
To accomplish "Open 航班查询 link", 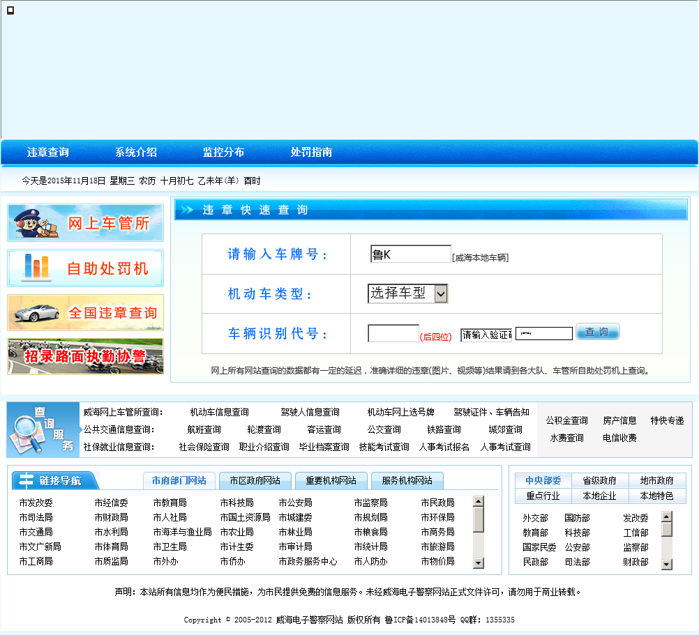I will pyautogui.click(x=204, y=429).
